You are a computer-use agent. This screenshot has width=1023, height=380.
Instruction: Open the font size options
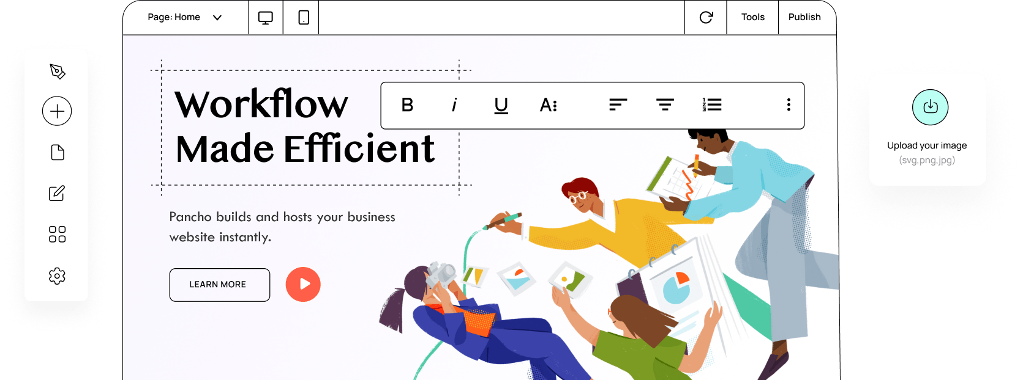pos(548,105)
